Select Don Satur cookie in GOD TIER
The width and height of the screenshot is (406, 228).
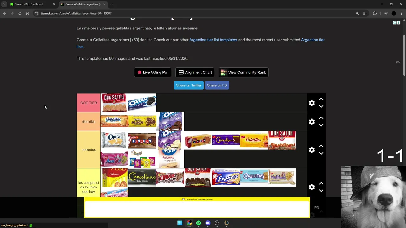coord(114,103)
